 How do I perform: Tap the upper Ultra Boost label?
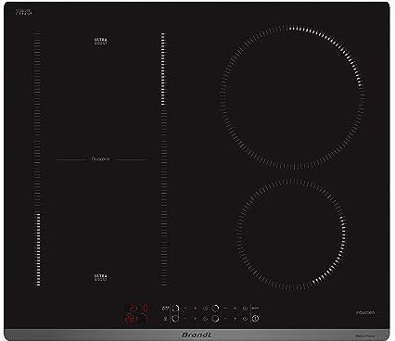tap(101, 42)
